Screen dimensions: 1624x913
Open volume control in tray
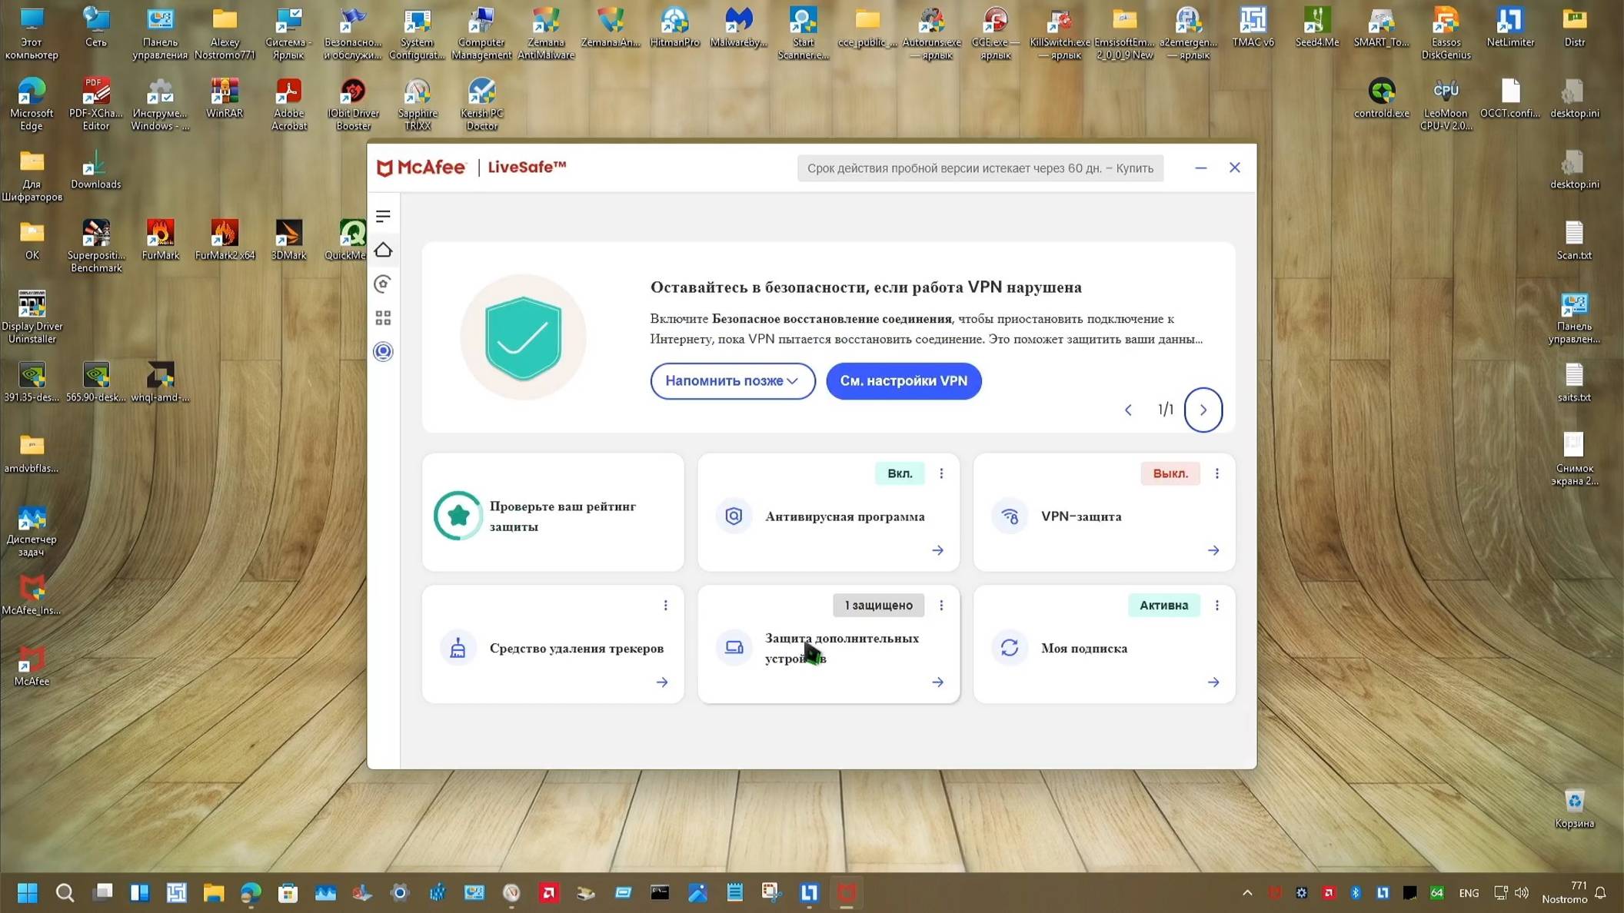pos(1522,893)
